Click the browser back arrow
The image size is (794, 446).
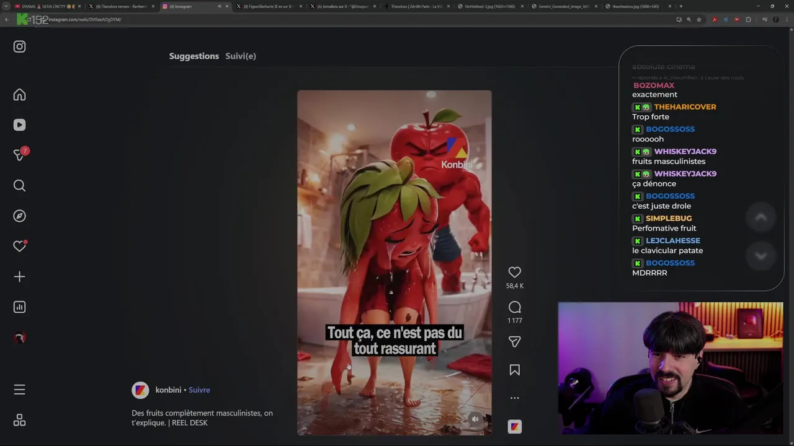tap(6, 19)
